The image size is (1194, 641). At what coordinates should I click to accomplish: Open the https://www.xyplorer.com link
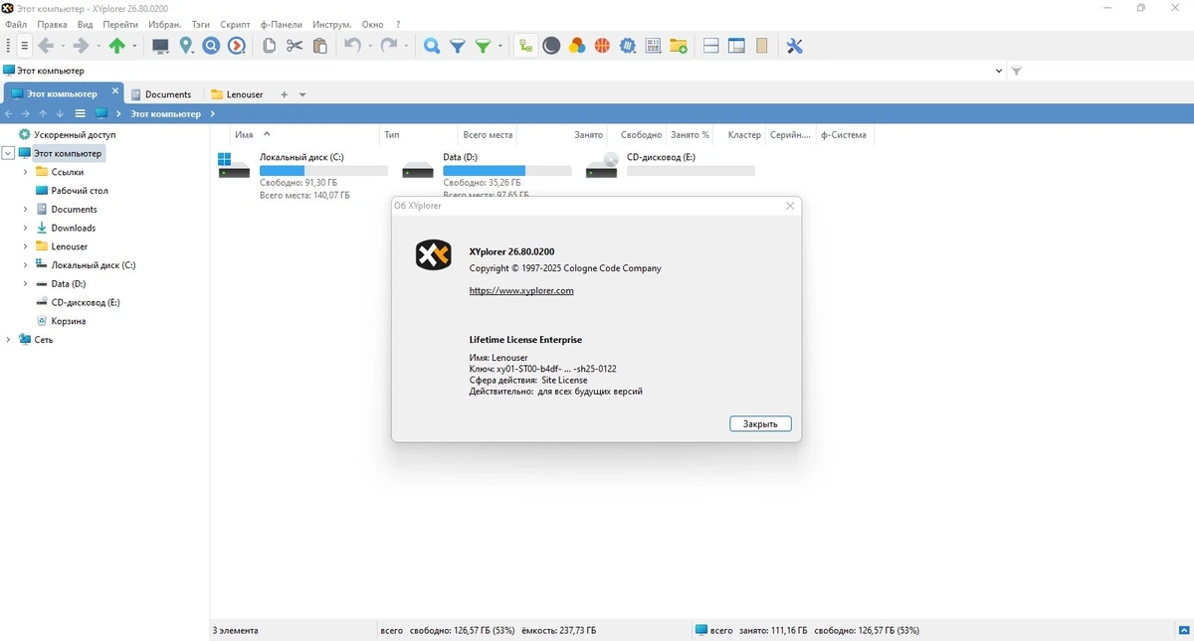(x=521, y=291)
